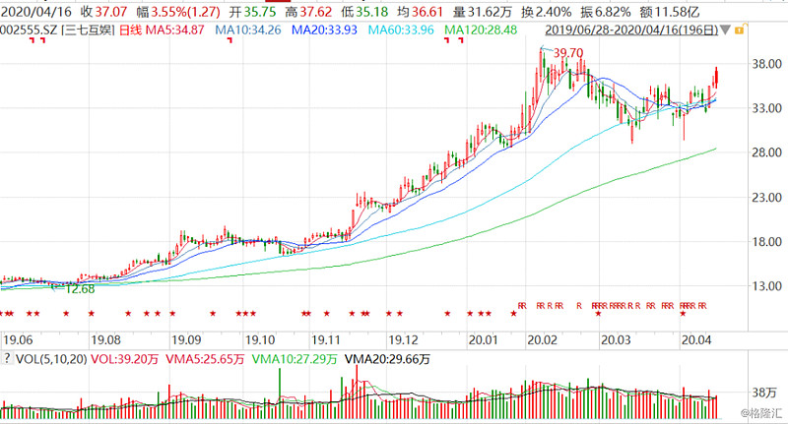Click the 39.70 high price marker
This screenshot has width=788, height=424.
pos(568,52)
